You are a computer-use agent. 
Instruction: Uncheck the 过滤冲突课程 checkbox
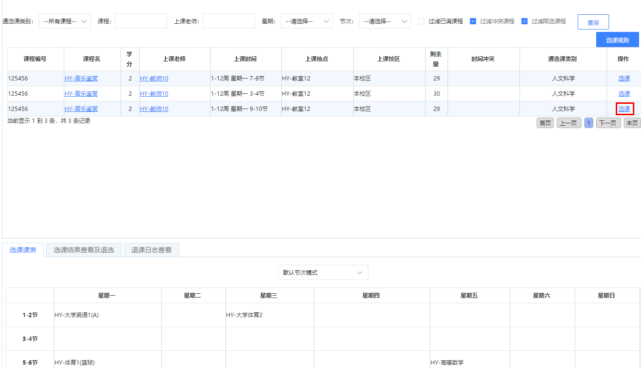click(473, 21)
